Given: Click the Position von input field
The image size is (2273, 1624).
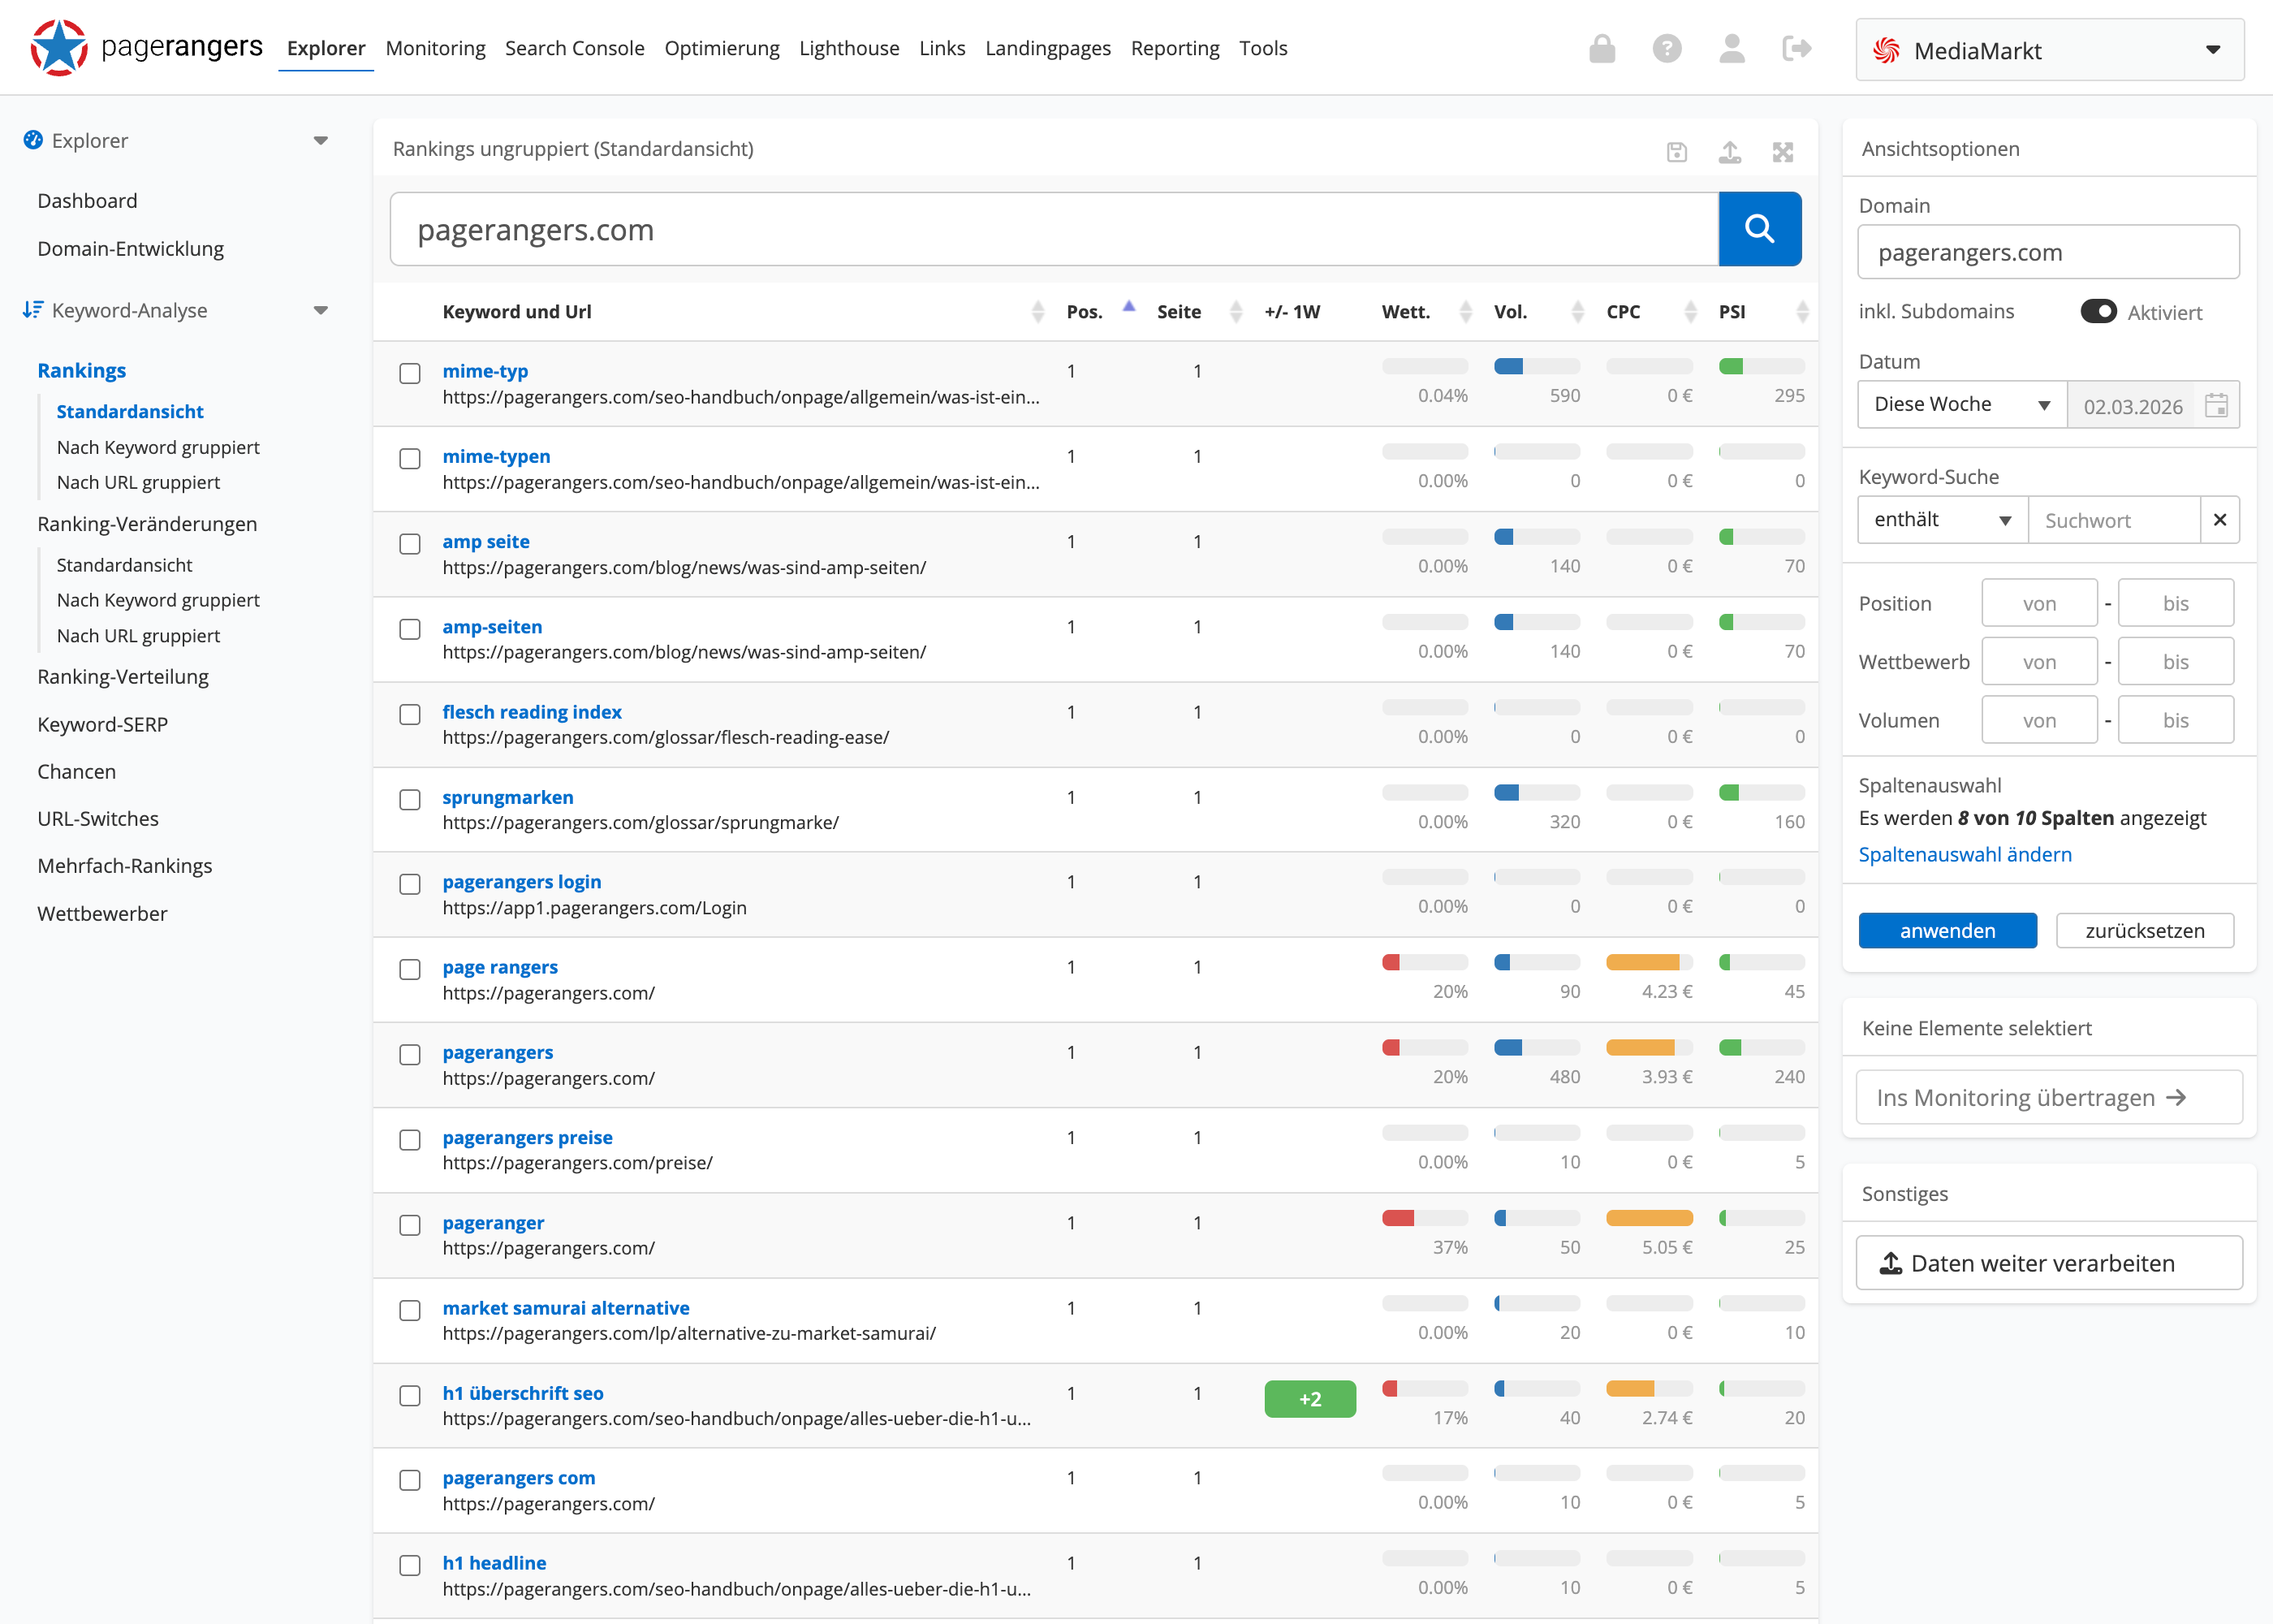Looking at the screenshot, I should (2038, 603).
